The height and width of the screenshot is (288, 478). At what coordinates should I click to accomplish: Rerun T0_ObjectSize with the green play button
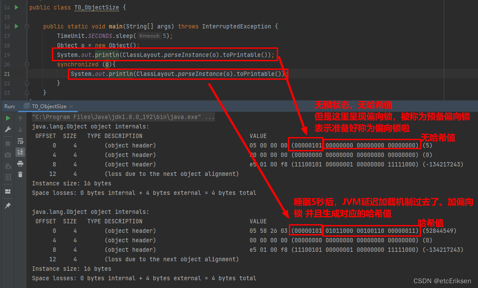click(8, 118)
